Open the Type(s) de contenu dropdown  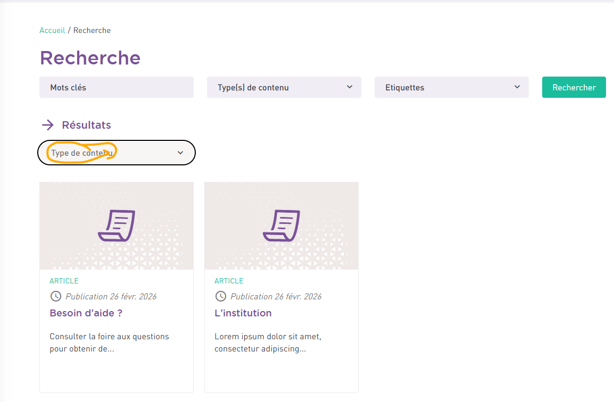[284, 87]
